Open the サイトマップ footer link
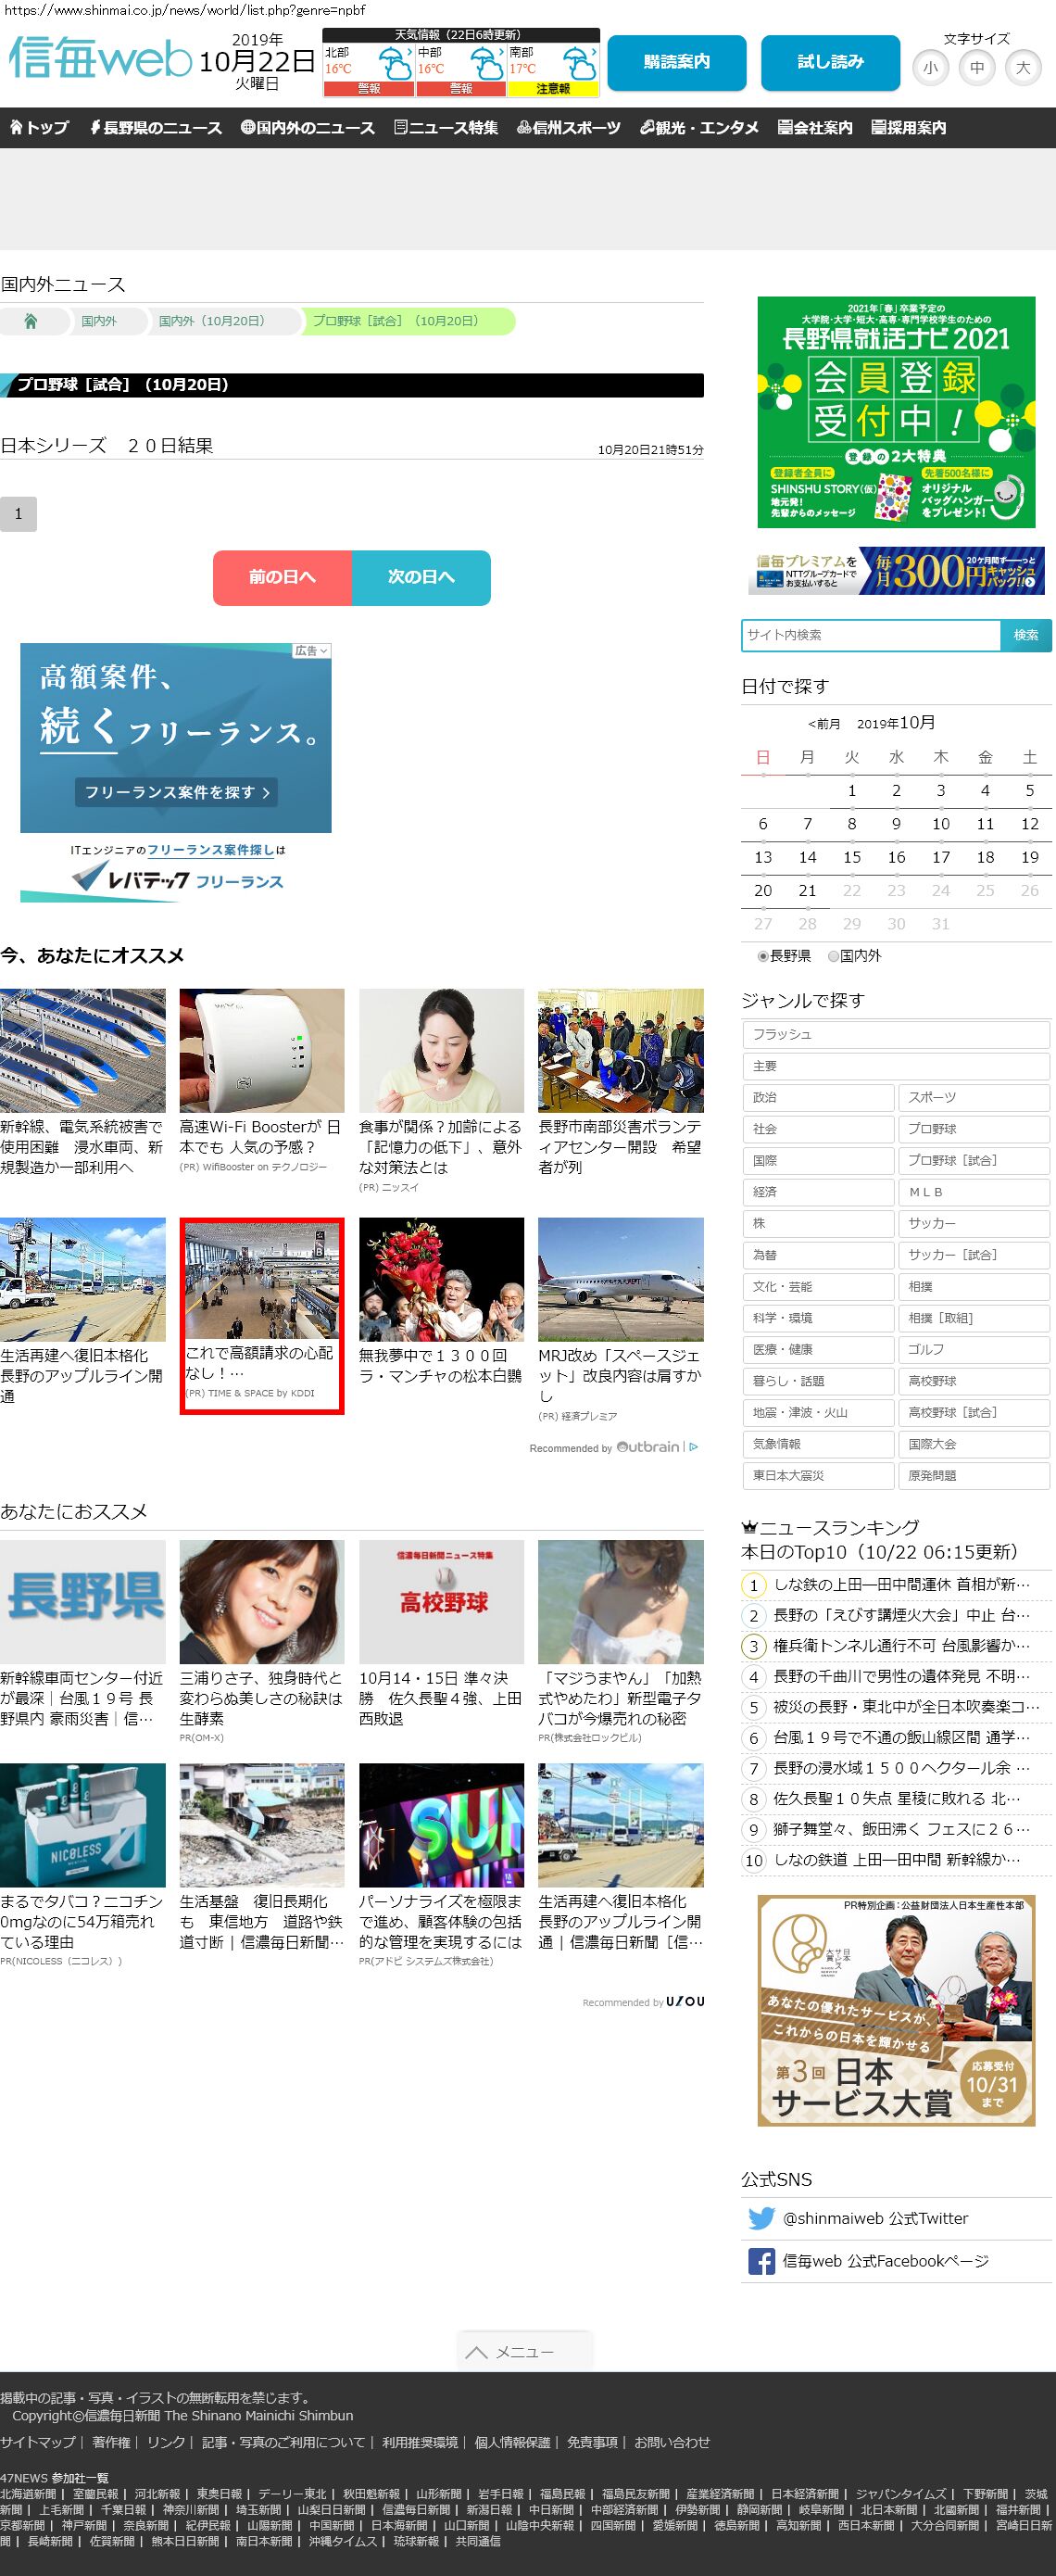1056x2576 pixels. pyautogui.click(x=38, y=2442)
